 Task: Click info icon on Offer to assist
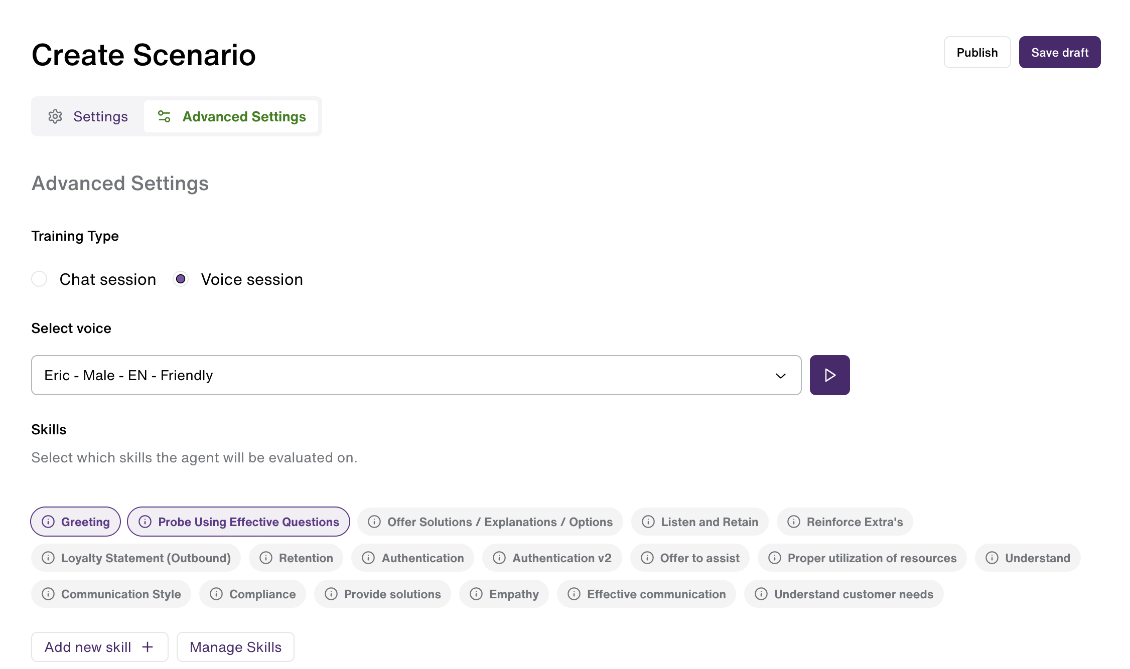647,558
